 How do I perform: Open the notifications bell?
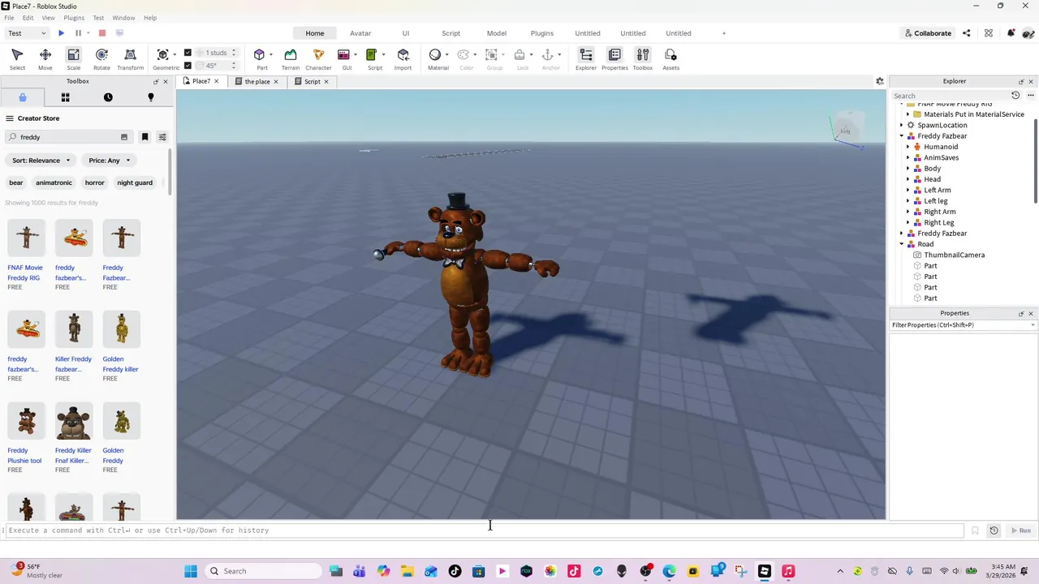(1011, 33)
